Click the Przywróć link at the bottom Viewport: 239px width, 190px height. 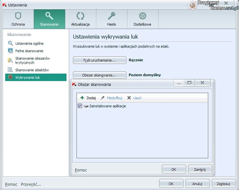(31, 184)
